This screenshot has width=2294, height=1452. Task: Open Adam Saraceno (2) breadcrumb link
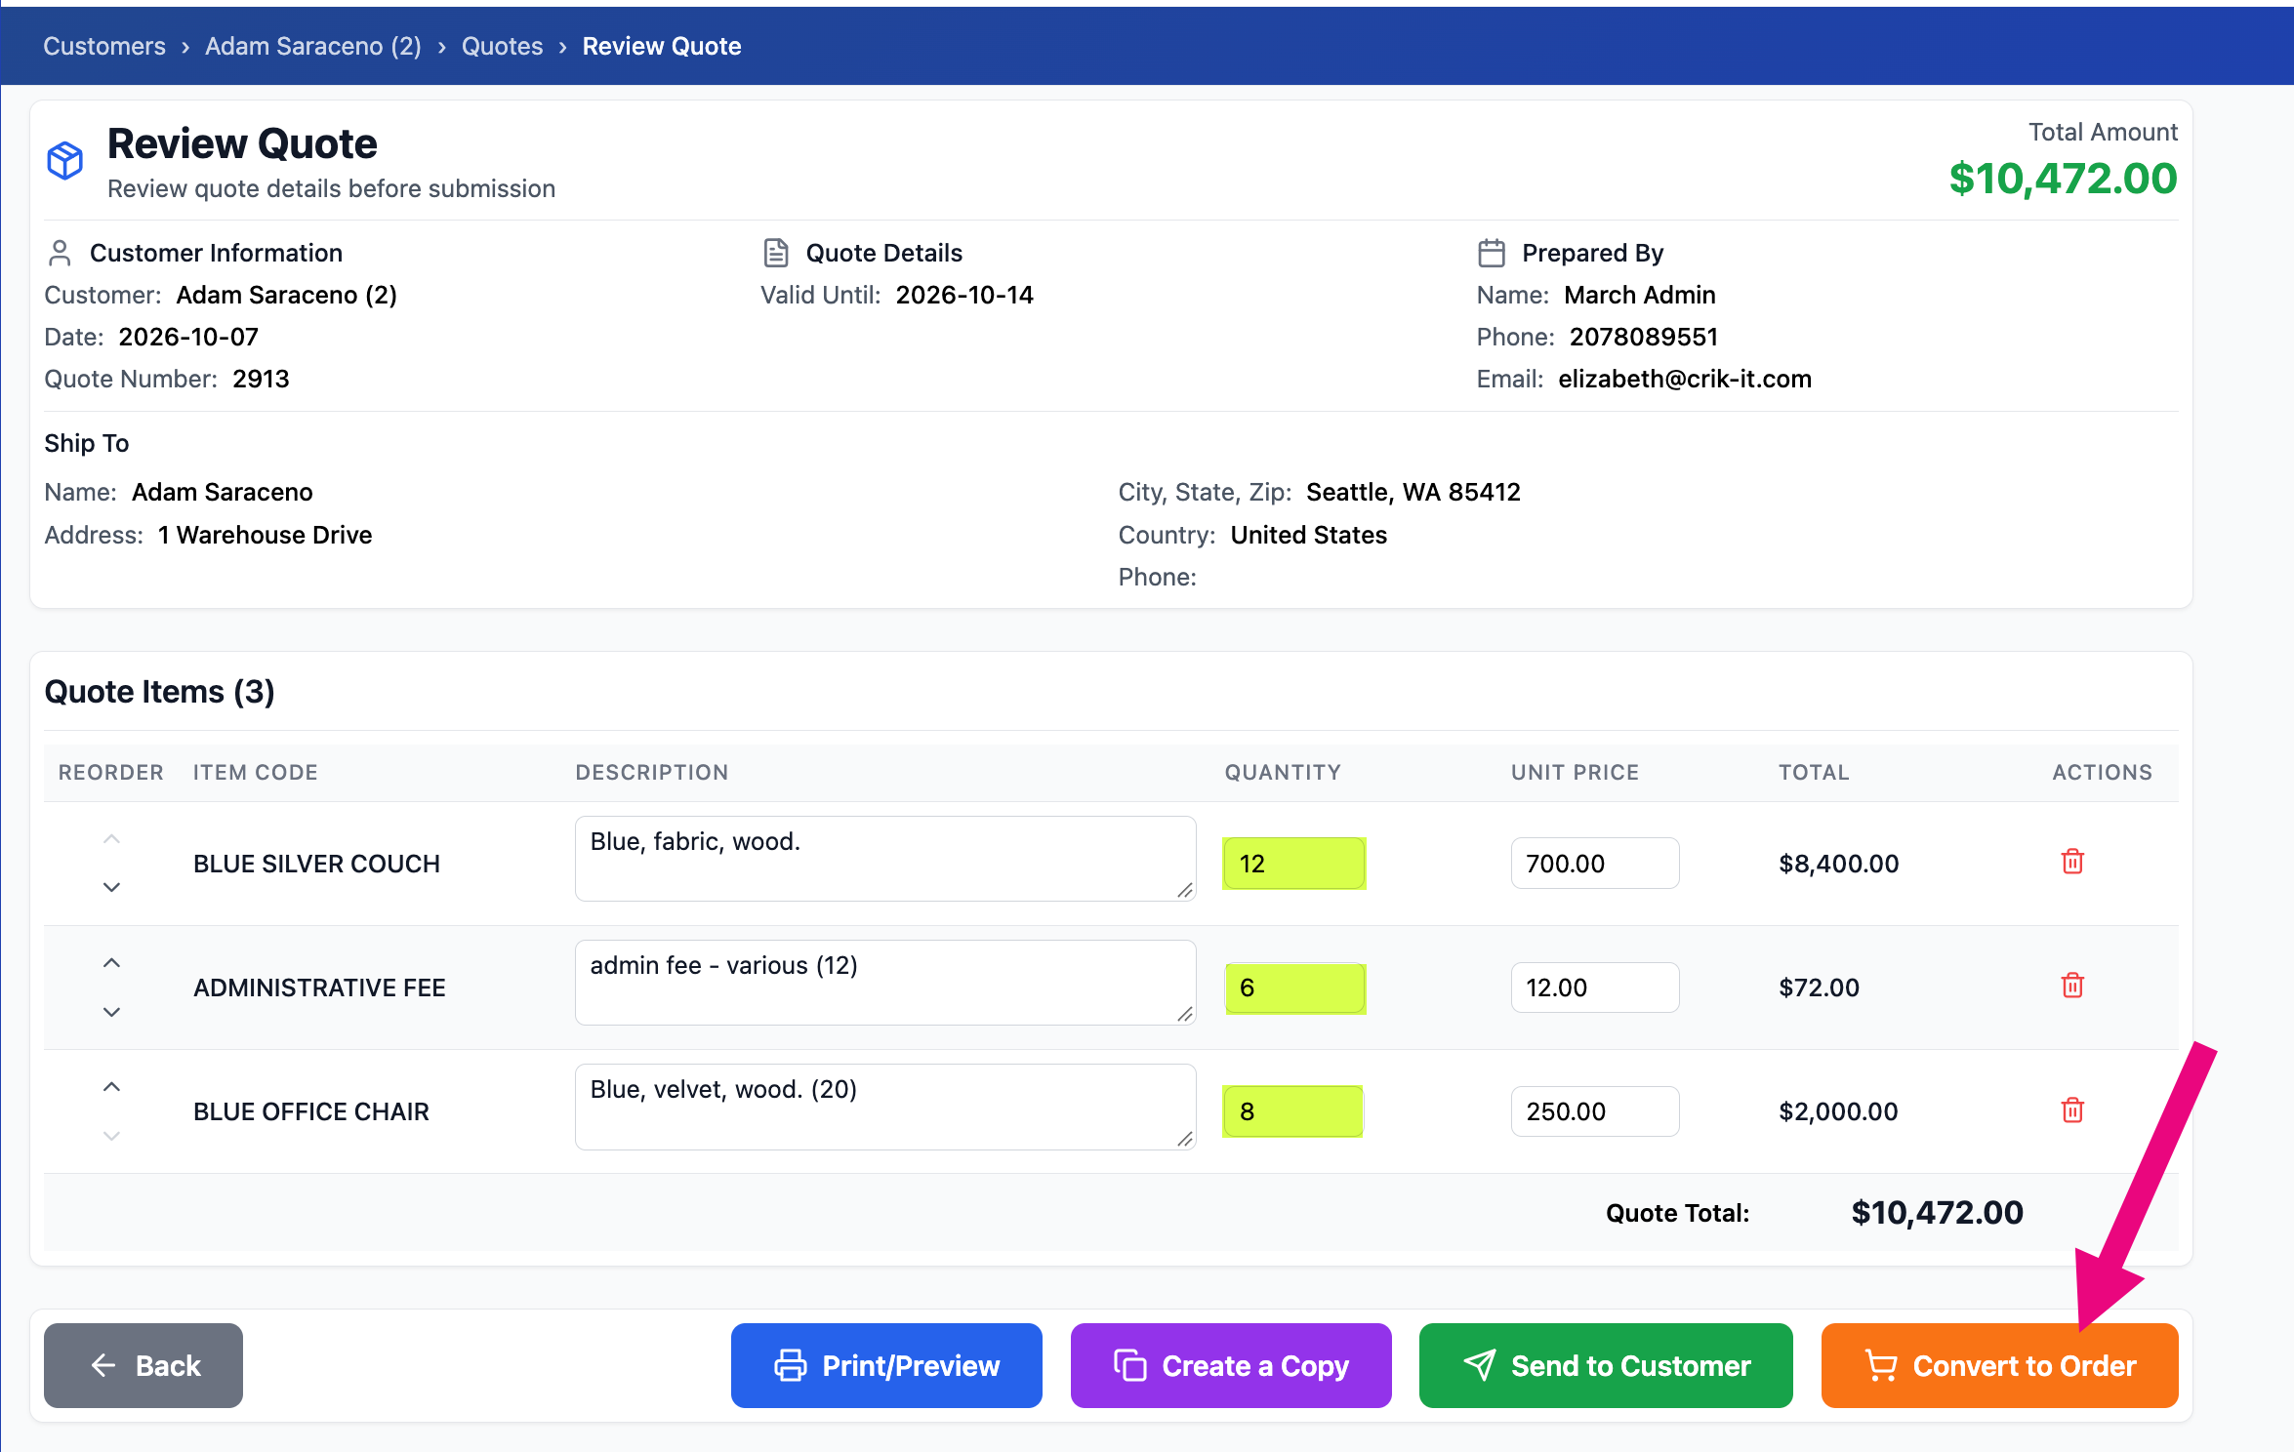click(313, 46)
